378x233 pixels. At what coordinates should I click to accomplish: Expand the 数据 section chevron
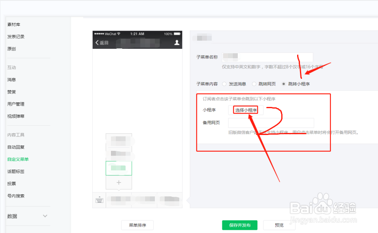pos(45,216)
